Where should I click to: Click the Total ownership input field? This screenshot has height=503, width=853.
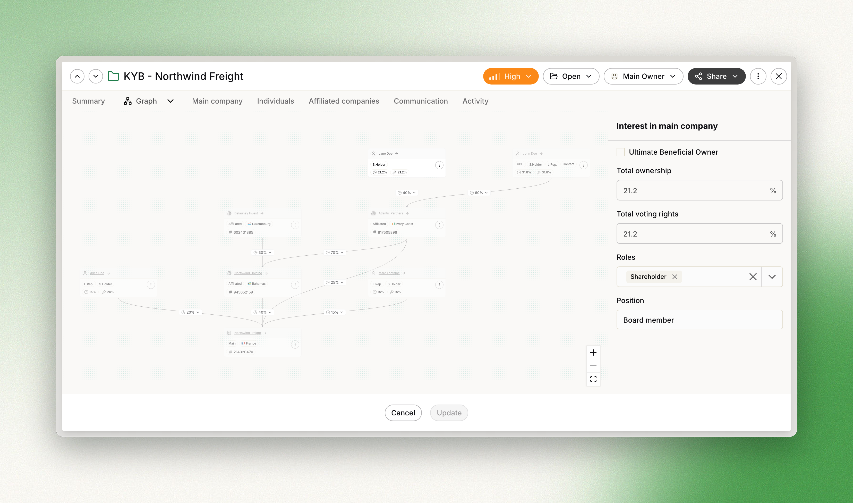(700, 190)
